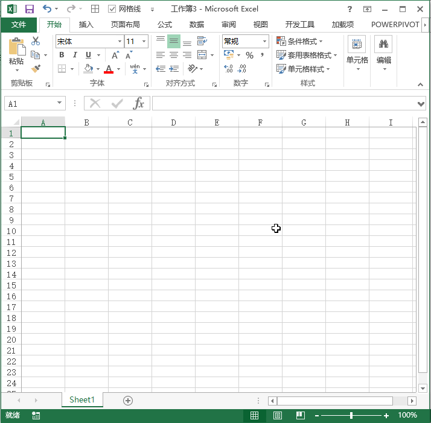
Task: Increase the indent level
Action: tap(174, 69)
